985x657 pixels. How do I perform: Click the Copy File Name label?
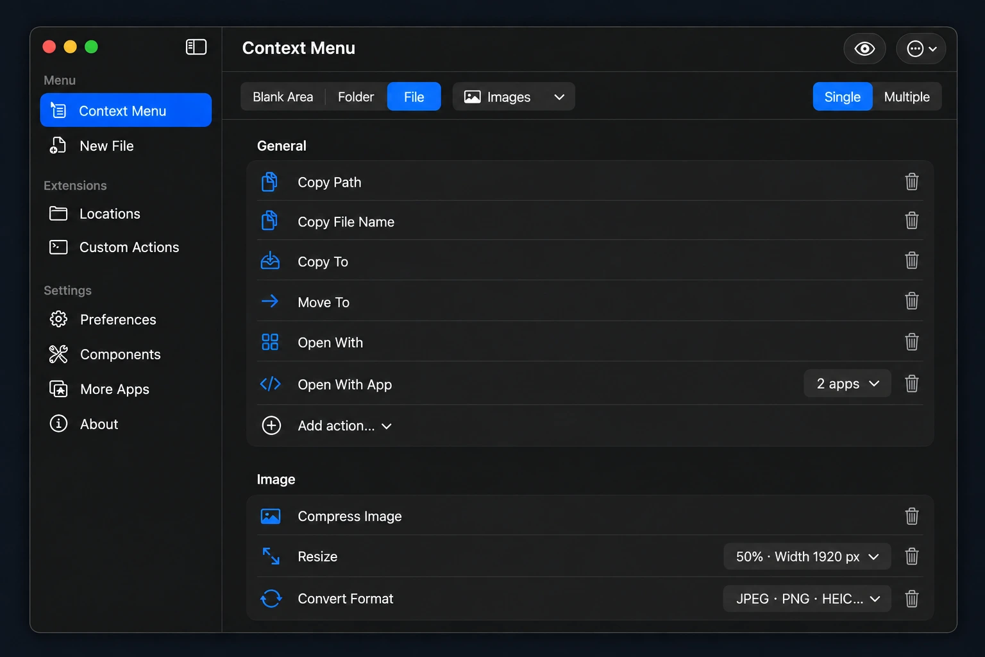[346, 221]
